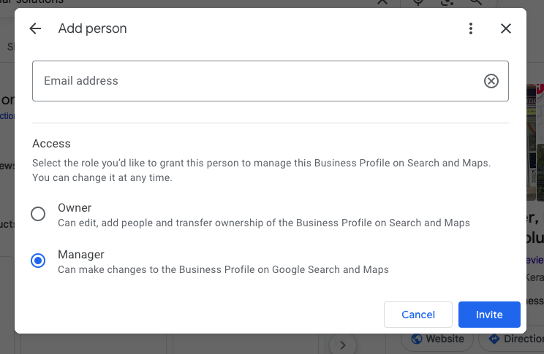This screenshot has height=354, width=544.
Task: Close the Add person dialog
Action: click(x=505, y=28)
